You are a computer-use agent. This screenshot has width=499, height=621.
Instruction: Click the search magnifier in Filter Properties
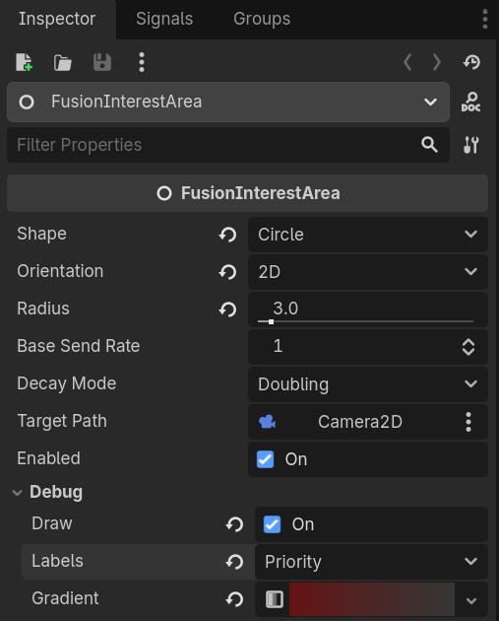pos(429,145)
